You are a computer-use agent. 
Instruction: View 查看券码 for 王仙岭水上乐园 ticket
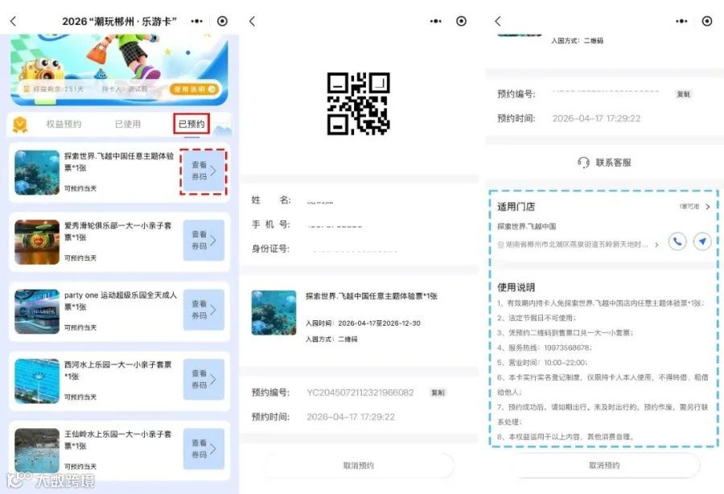(204, 449)
